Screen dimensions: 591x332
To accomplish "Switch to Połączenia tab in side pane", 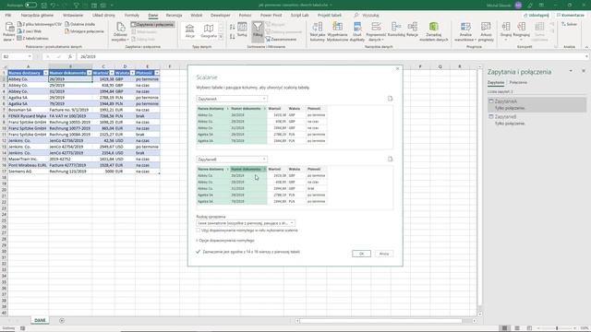I will coord(518,82).
